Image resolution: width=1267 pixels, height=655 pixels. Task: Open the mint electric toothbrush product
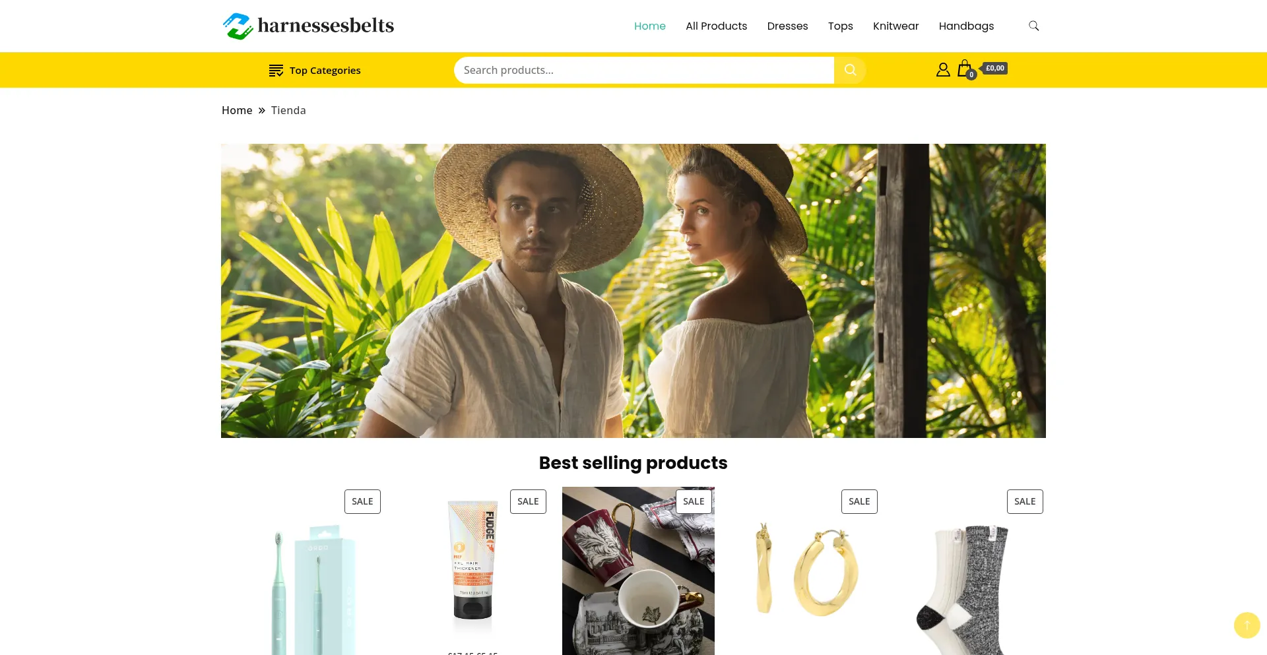(x=307, y=571)
